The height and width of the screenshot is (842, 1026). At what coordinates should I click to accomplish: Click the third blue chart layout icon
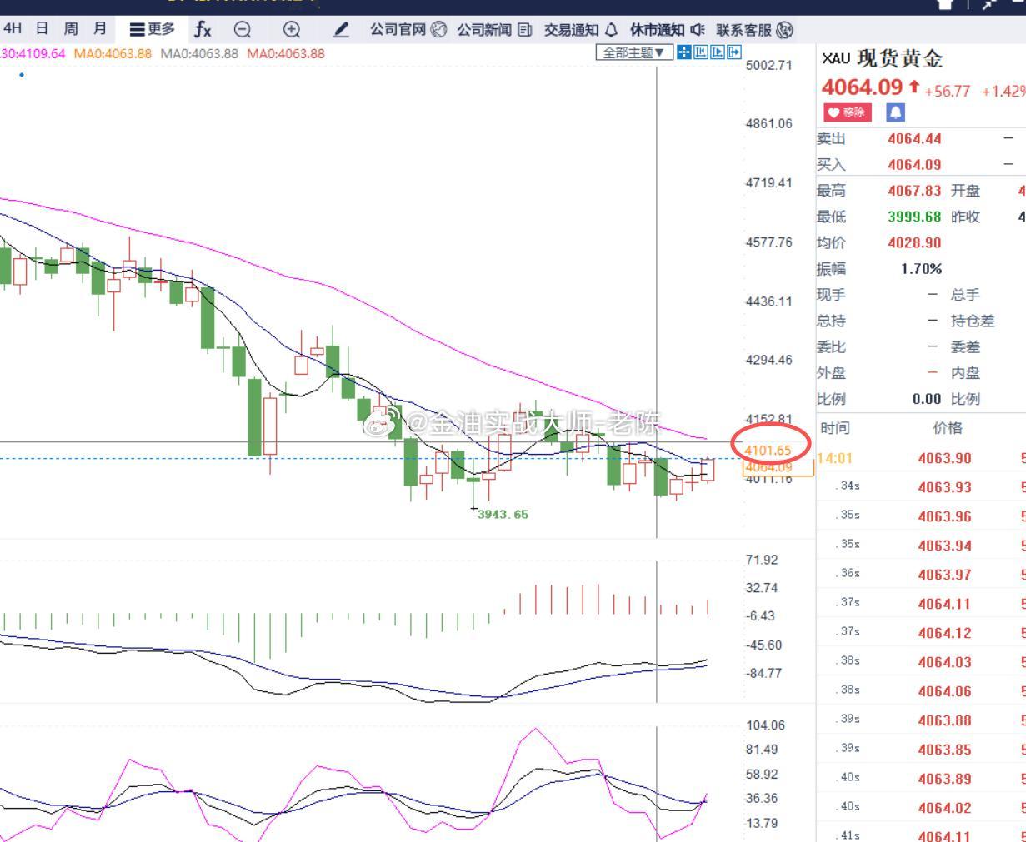pyautogui.click(x=718, y=52)
